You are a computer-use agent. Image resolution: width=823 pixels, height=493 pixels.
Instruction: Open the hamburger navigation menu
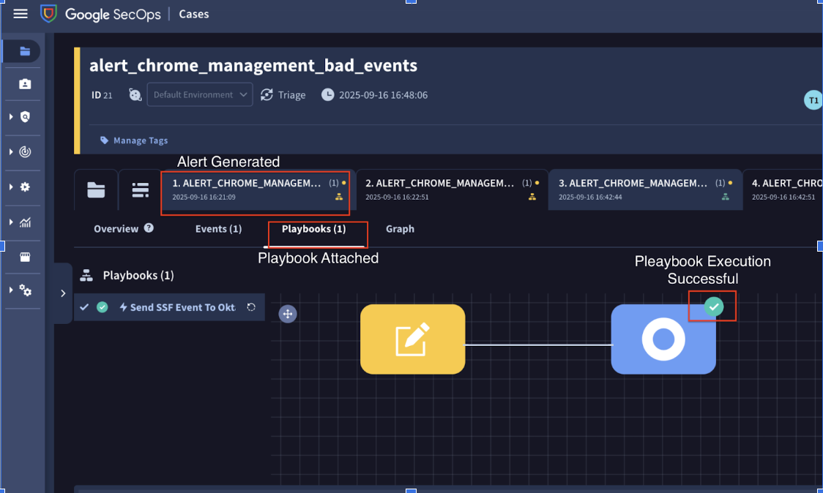point(21,14)
